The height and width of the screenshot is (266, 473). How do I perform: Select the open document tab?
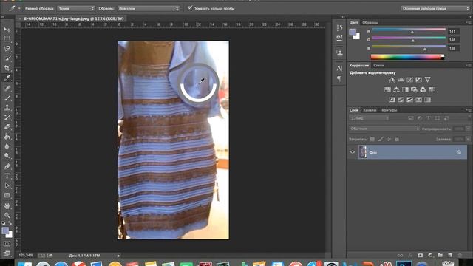pyautogui.click(x=74, y=18)
